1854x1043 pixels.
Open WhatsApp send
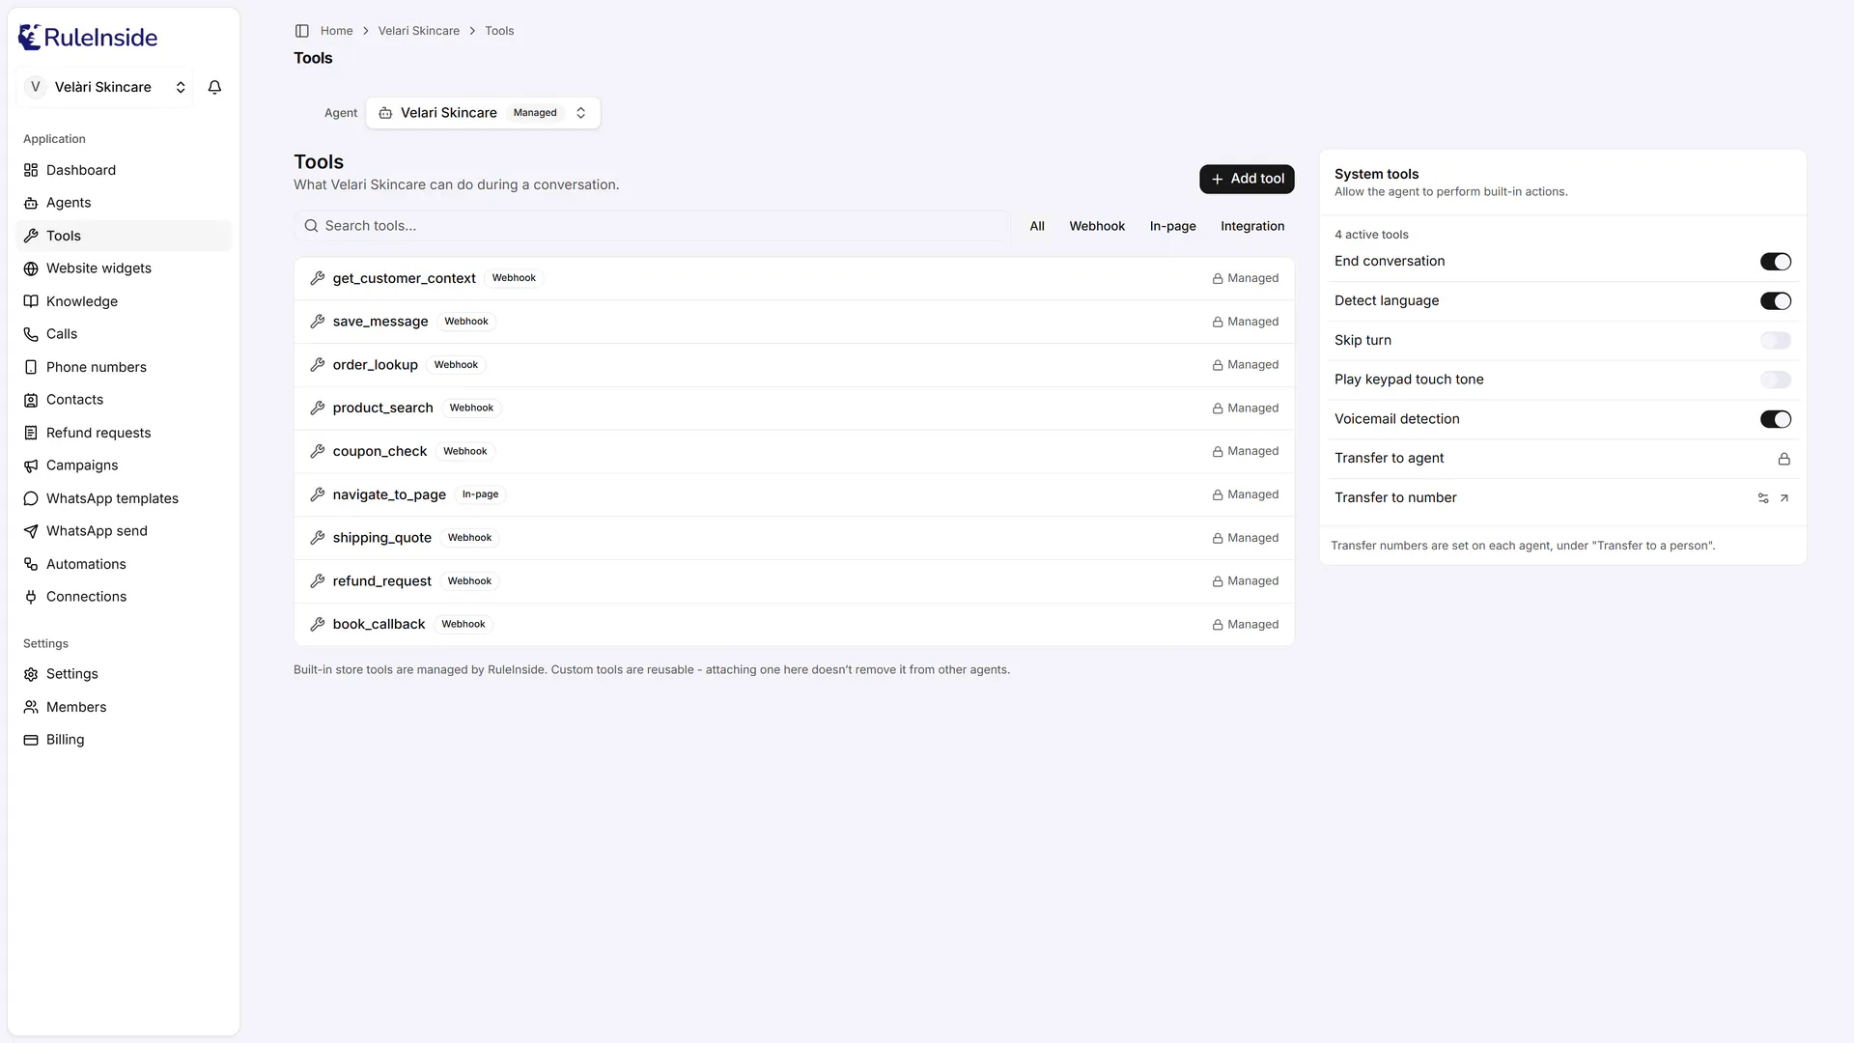pos(124,531)
